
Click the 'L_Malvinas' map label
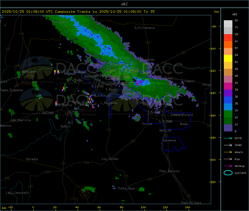tap(109, 103)
